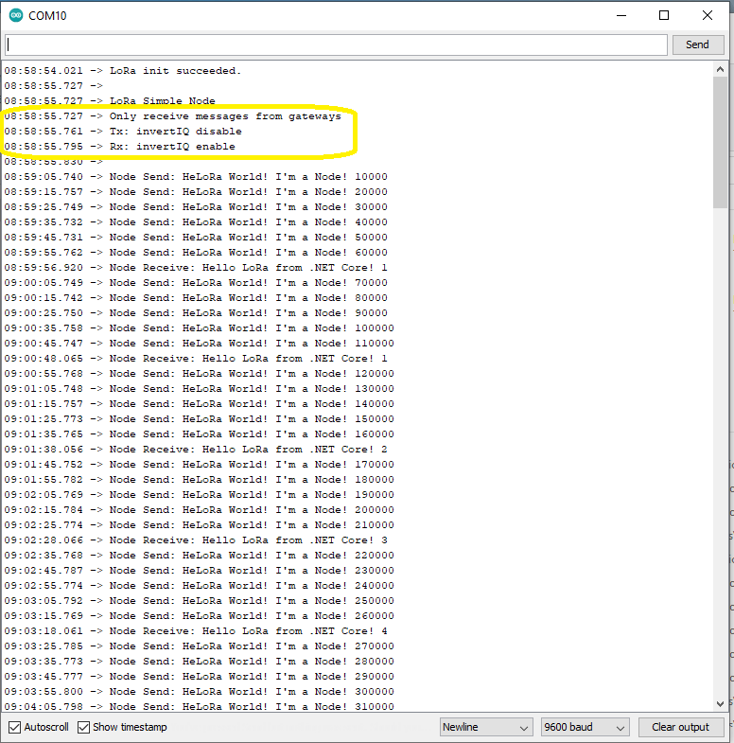Disable the Autoscroll checkbox
The height and width of the screenshot is (743, 734).
click(x=14, y=727)
